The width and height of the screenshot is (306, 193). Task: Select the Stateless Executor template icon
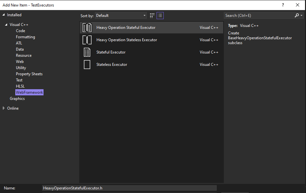coord(87,65)
